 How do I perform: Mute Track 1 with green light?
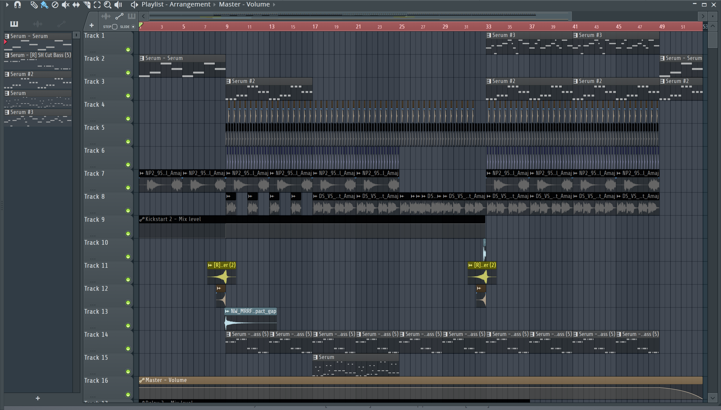[128, 50]
